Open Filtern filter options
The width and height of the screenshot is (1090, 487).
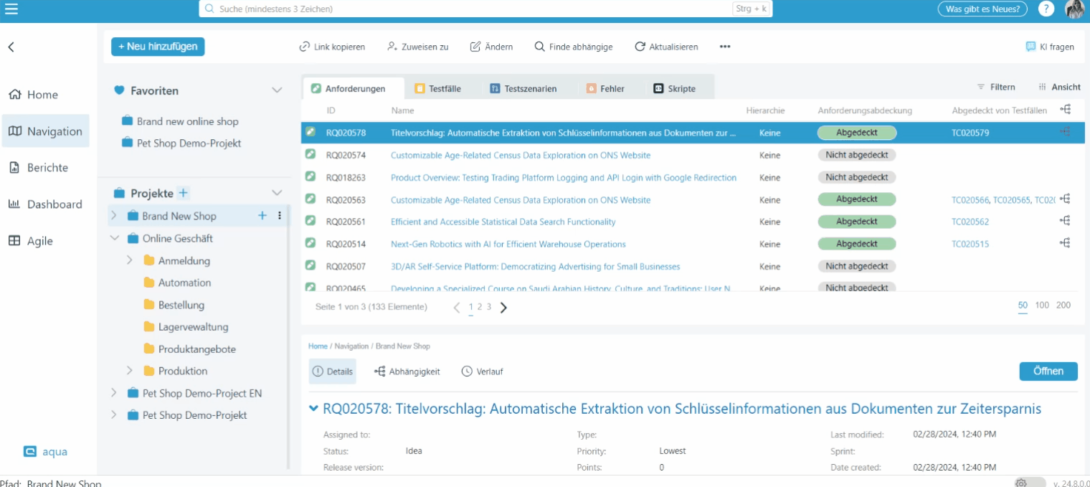click(996, 87)
